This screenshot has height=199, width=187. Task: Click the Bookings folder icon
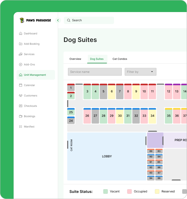(21, 116)
